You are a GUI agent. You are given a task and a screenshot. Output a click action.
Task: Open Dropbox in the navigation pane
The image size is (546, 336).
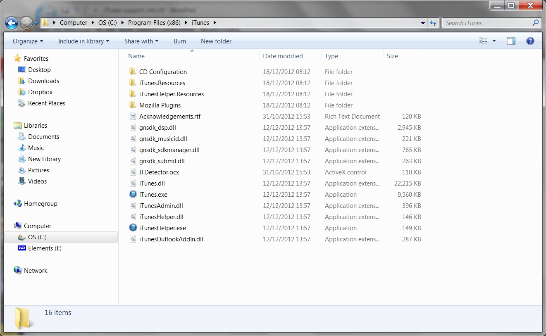40,92
